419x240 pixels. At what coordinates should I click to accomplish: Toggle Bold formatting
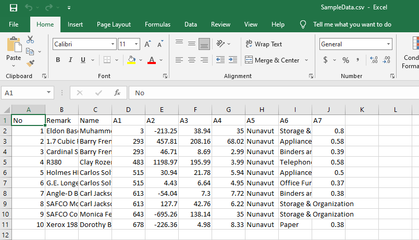(58, 60)
